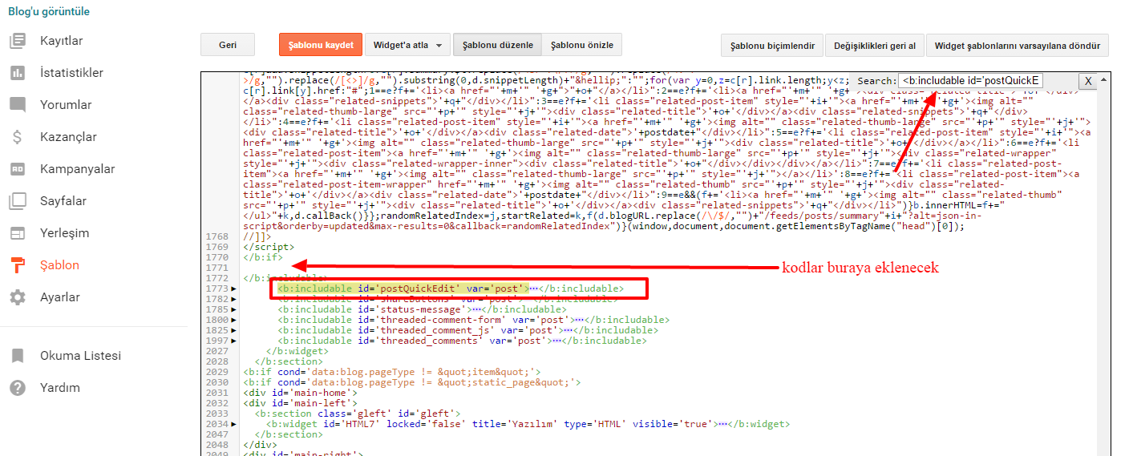This screenshot has height=456, width=1133.
Task: Go to Yorumlar section
Action: coord(66,105)
